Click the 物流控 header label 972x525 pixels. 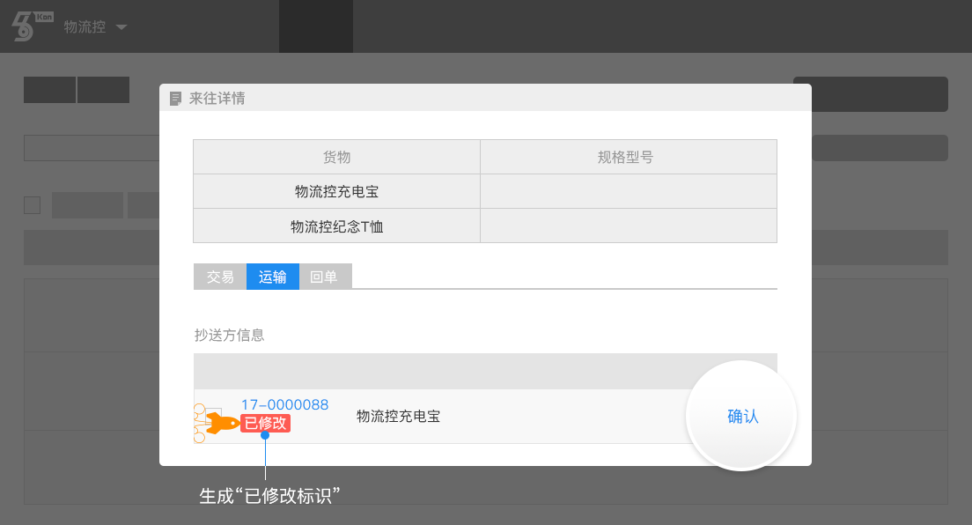pos(85,27)
